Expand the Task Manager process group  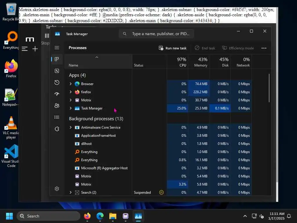(70, 108)
